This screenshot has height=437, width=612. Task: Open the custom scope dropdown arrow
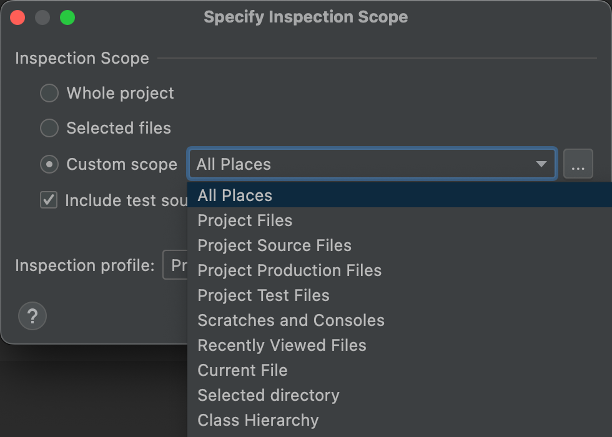point(541,164)
